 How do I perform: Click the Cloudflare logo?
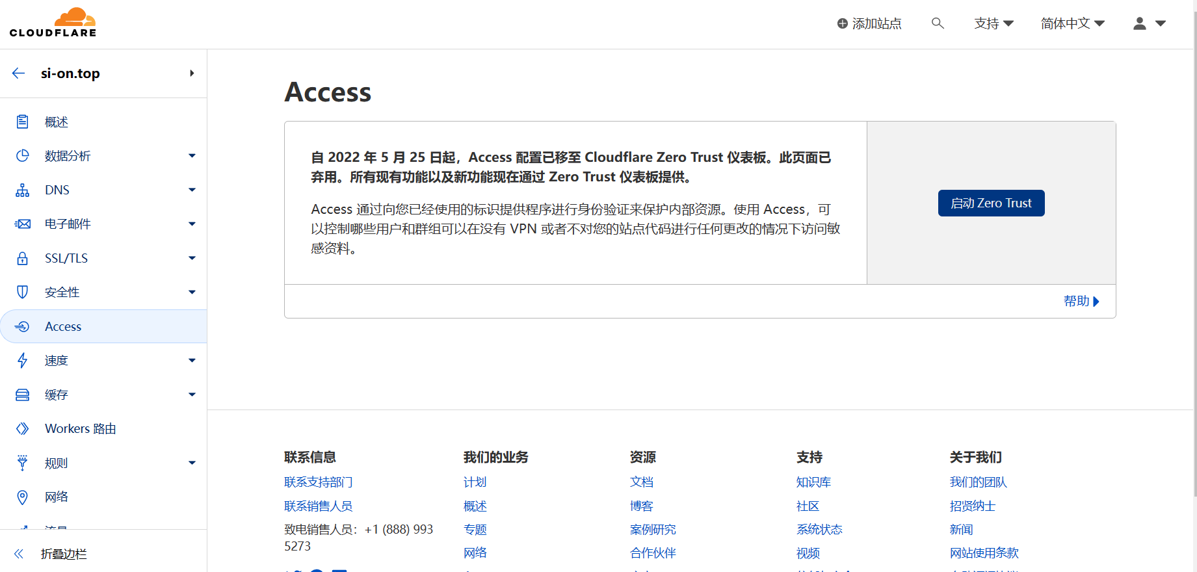(x=53, y=23)
